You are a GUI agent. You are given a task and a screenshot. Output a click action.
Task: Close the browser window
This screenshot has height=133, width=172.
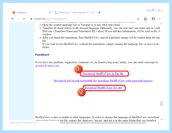[x=159, y=10]
